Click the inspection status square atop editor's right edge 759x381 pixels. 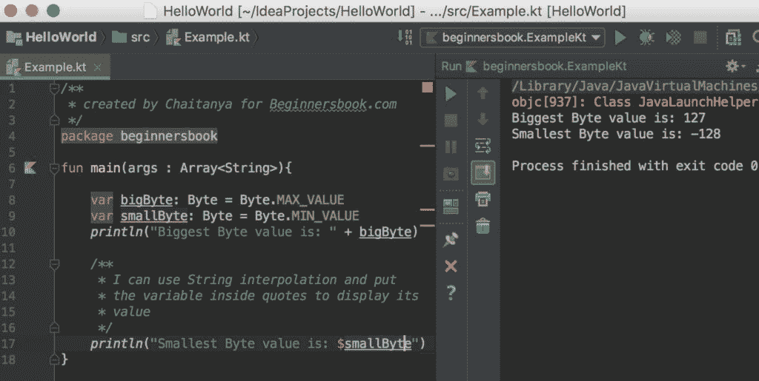(x=427, y=87)
